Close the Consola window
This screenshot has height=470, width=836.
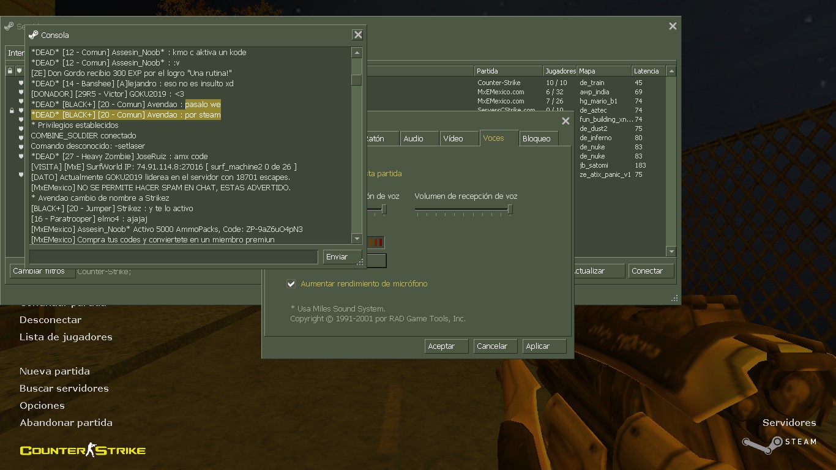358,35
